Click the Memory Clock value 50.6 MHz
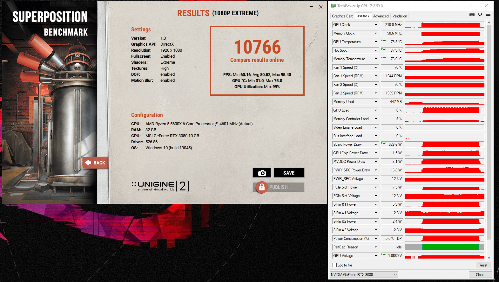 point(392,33)
